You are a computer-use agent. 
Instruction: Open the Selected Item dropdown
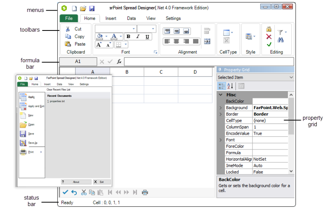pyautogui.click(x=291, y=77)
